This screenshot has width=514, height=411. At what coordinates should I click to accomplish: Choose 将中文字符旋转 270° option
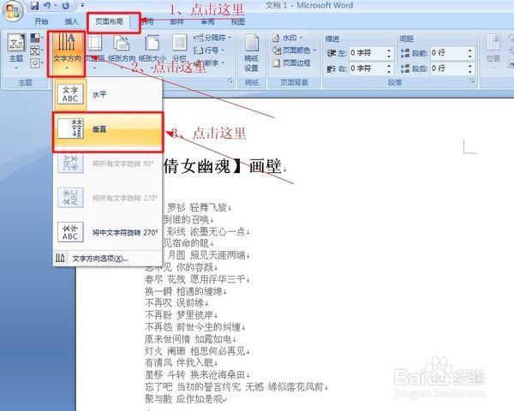tap(108, 232)
